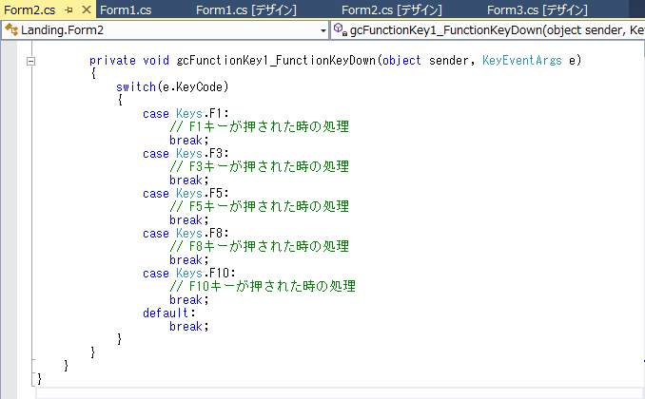Click the F1キーが押された時の処理 comment
Screen dimensions: 645x399
pos(259,126)
